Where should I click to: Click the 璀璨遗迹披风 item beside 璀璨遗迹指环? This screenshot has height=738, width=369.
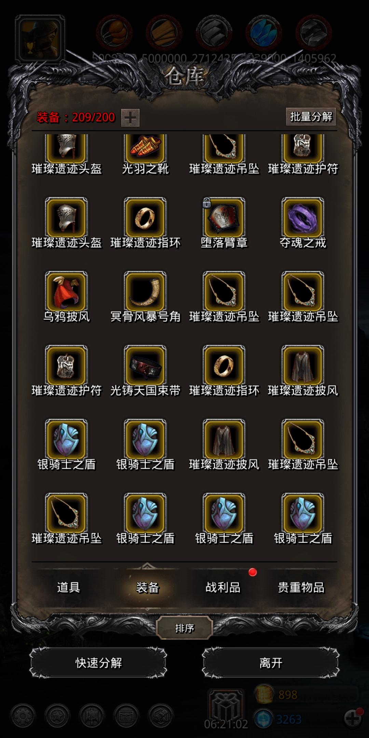point(303,366)
